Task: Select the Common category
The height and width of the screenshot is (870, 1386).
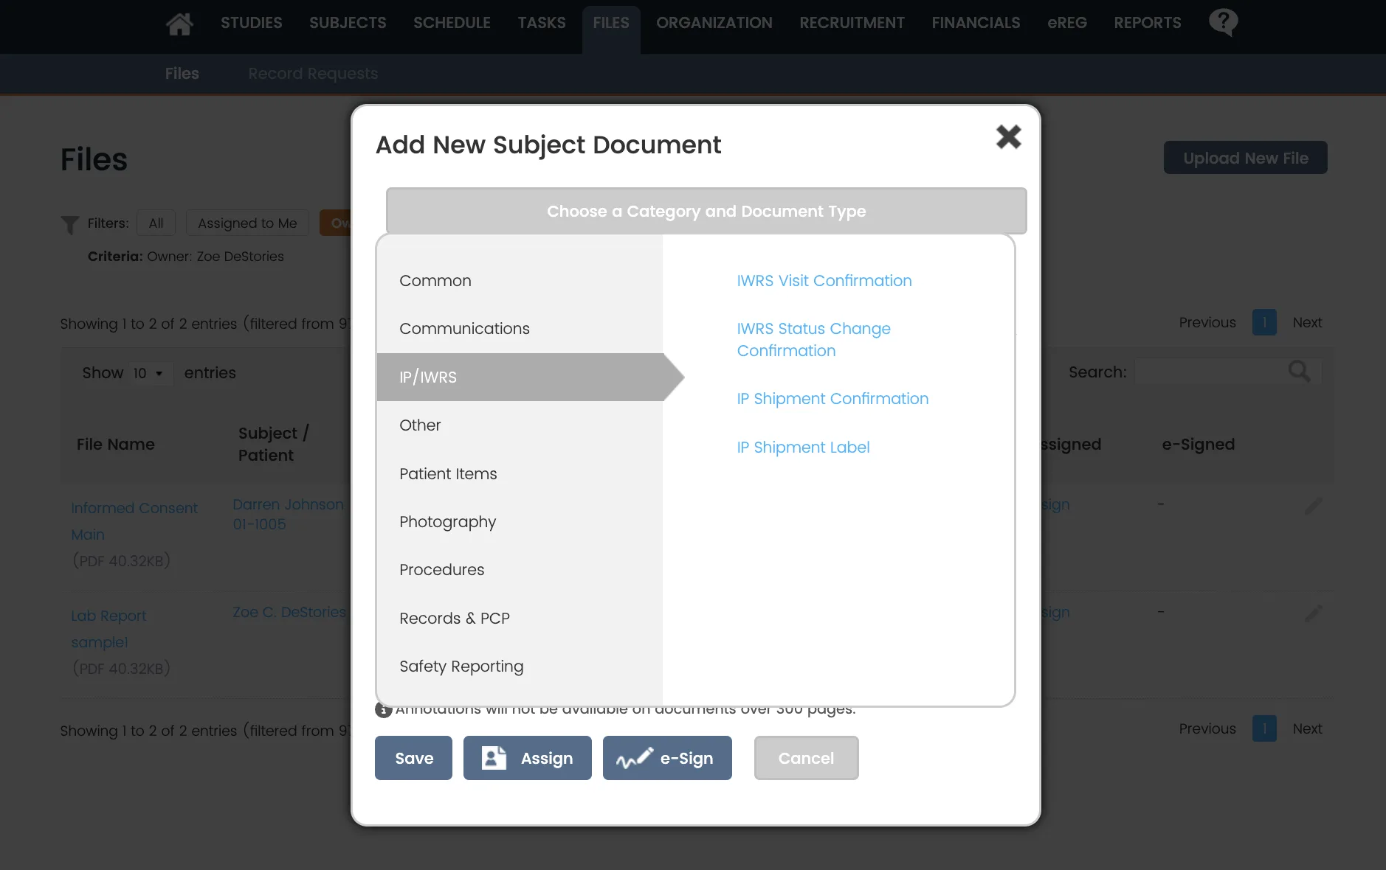Action: tap(520, 281)
